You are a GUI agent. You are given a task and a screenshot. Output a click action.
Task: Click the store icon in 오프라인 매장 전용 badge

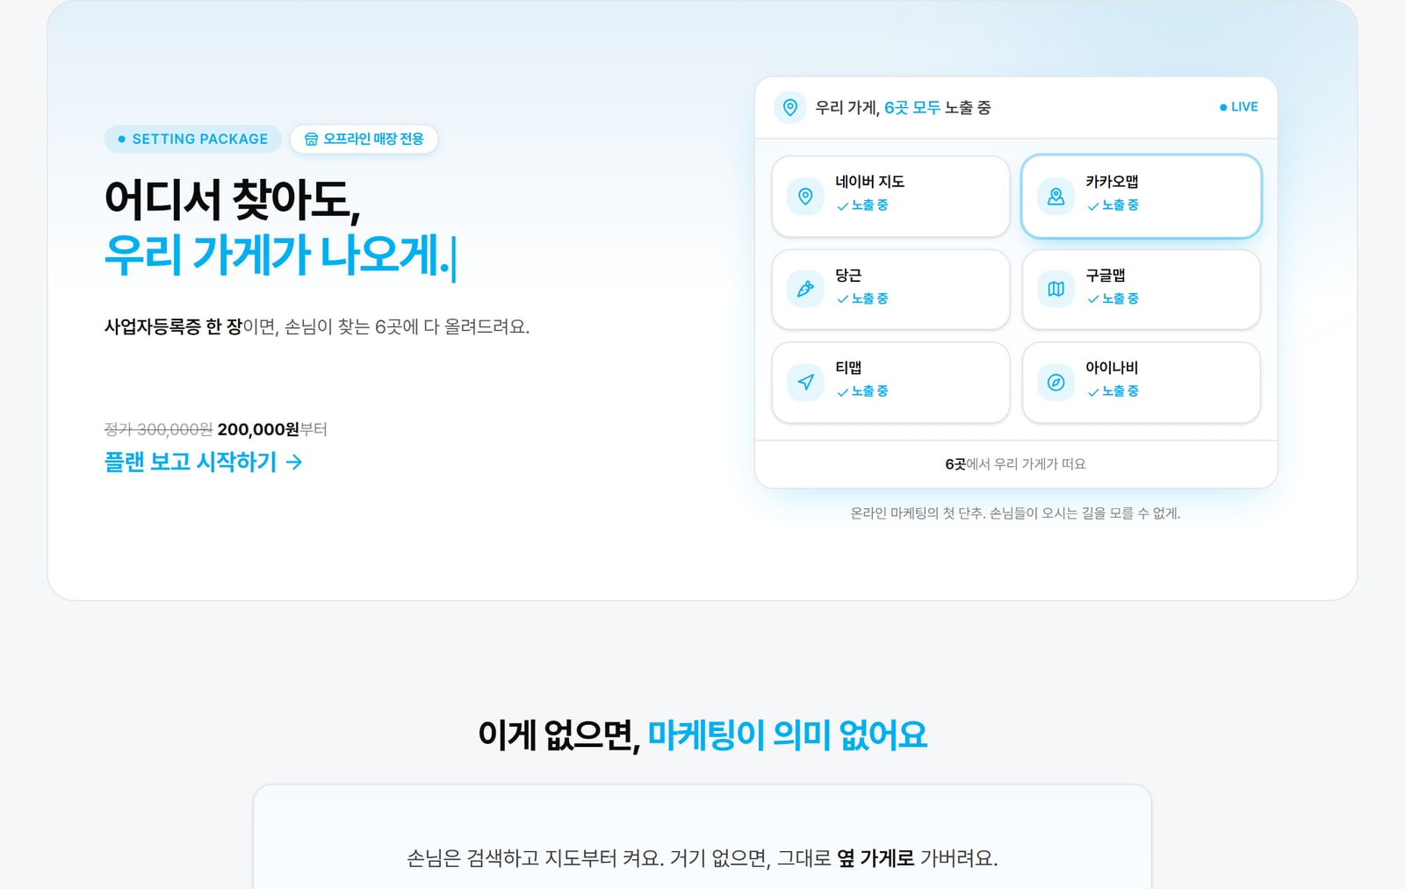click(x=311, y=139)
